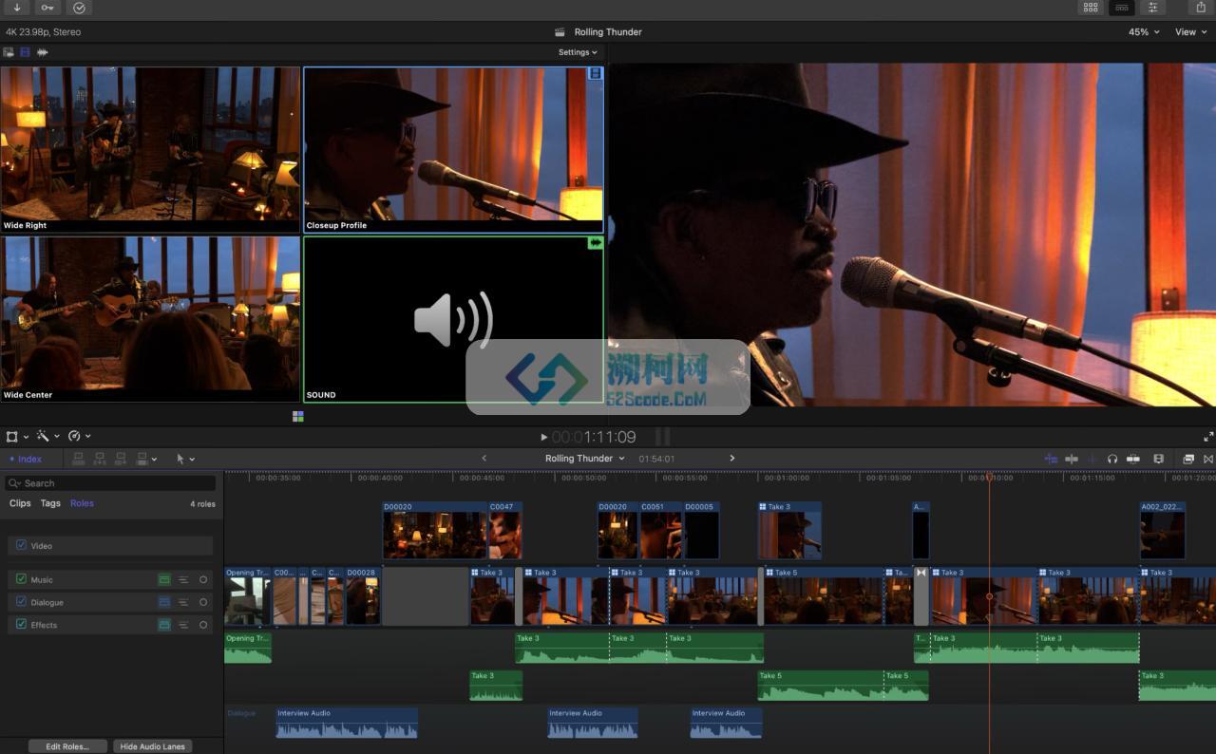
Task: Uncheck the Effects role checkbox
Action: 21,625
